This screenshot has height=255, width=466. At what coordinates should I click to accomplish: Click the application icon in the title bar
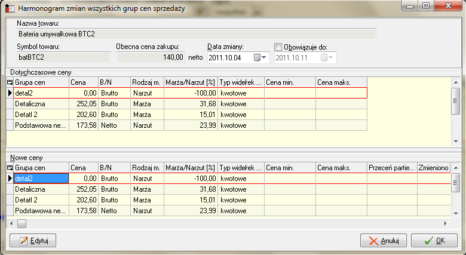click(10, 8)
